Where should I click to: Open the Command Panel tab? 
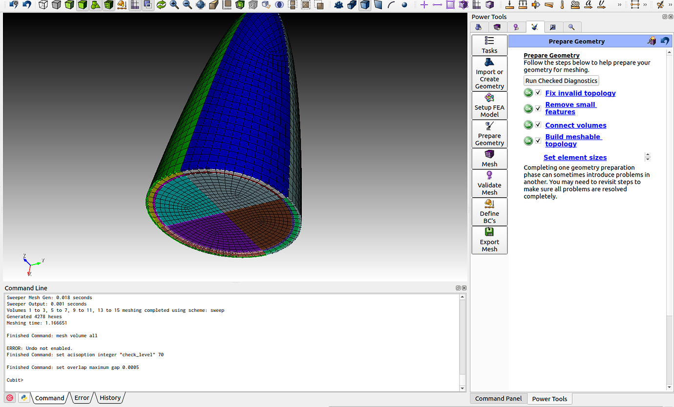tap(498, 399)
